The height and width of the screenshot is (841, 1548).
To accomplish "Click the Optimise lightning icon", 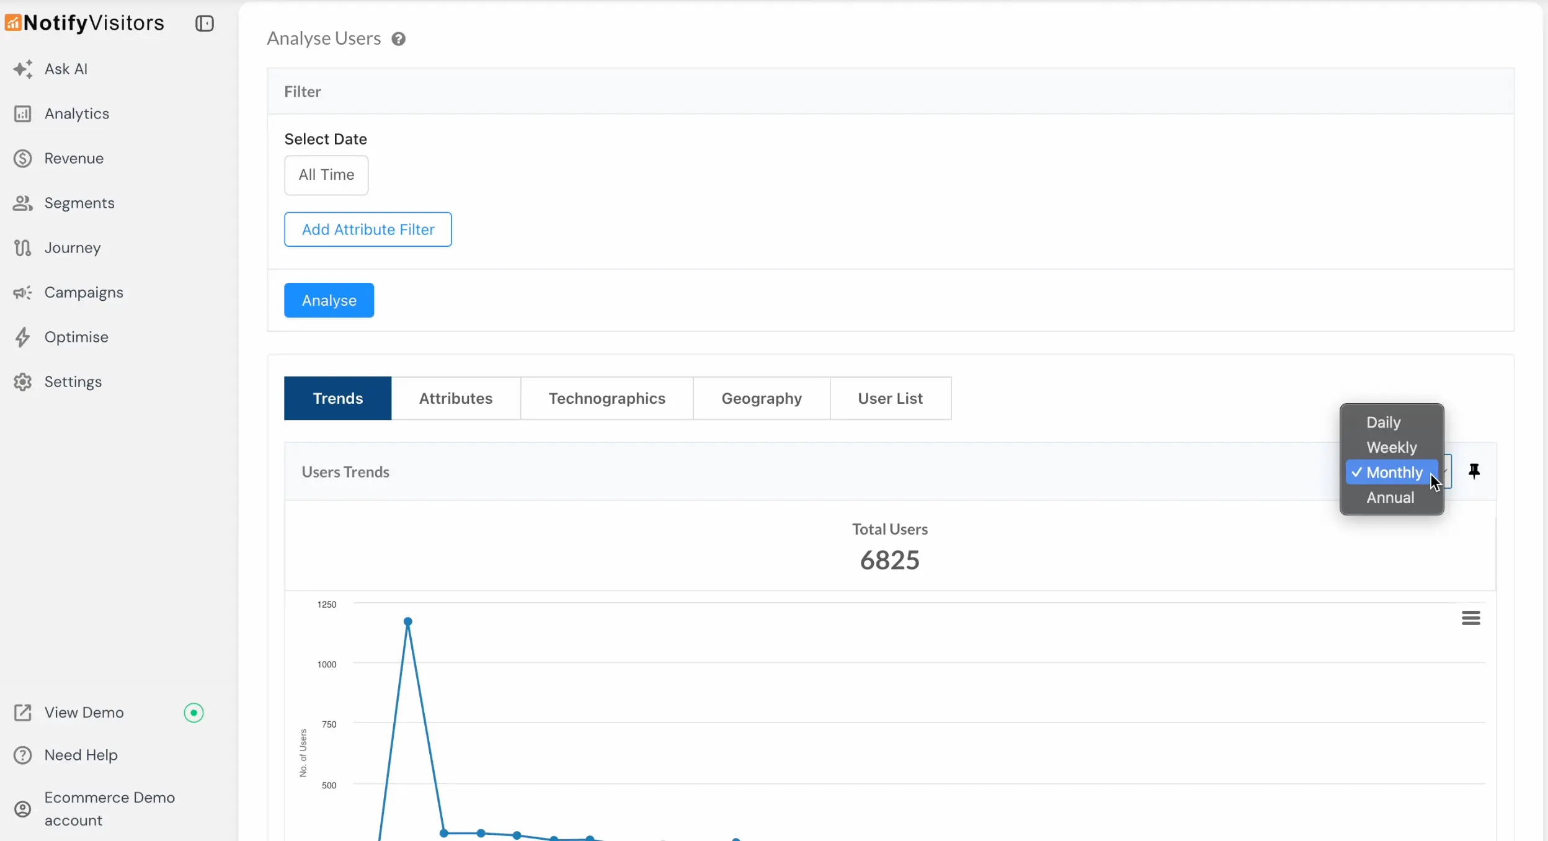I will pos(23,337).
